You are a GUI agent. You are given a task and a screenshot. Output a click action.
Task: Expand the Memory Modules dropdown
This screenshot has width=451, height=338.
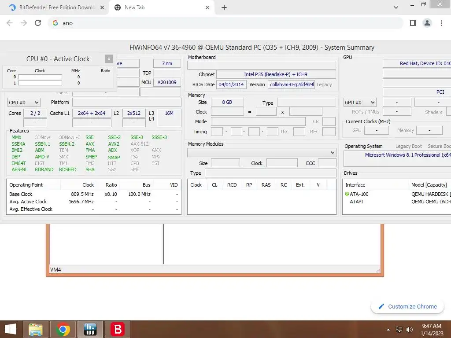(262, 152)
